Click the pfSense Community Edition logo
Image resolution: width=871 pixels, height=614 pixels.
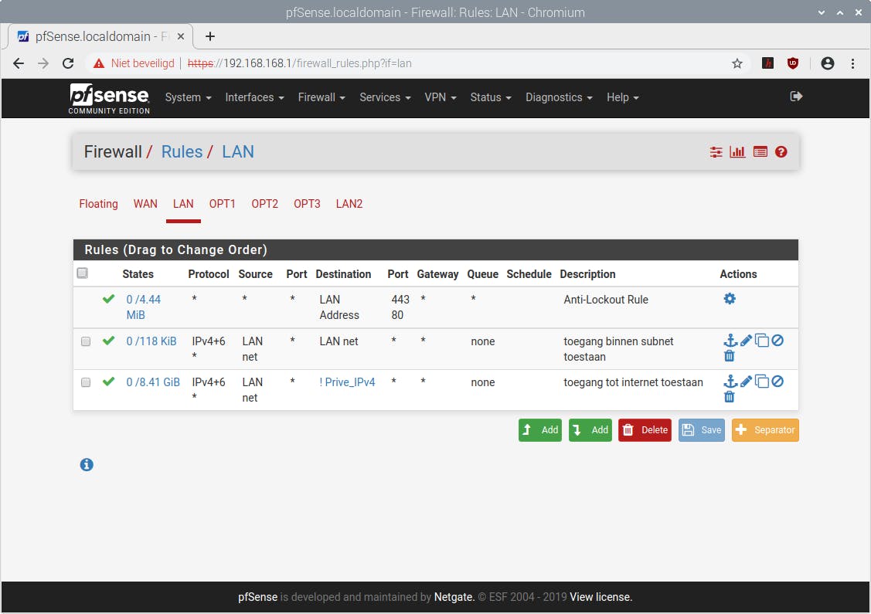[x=110, y=98]
